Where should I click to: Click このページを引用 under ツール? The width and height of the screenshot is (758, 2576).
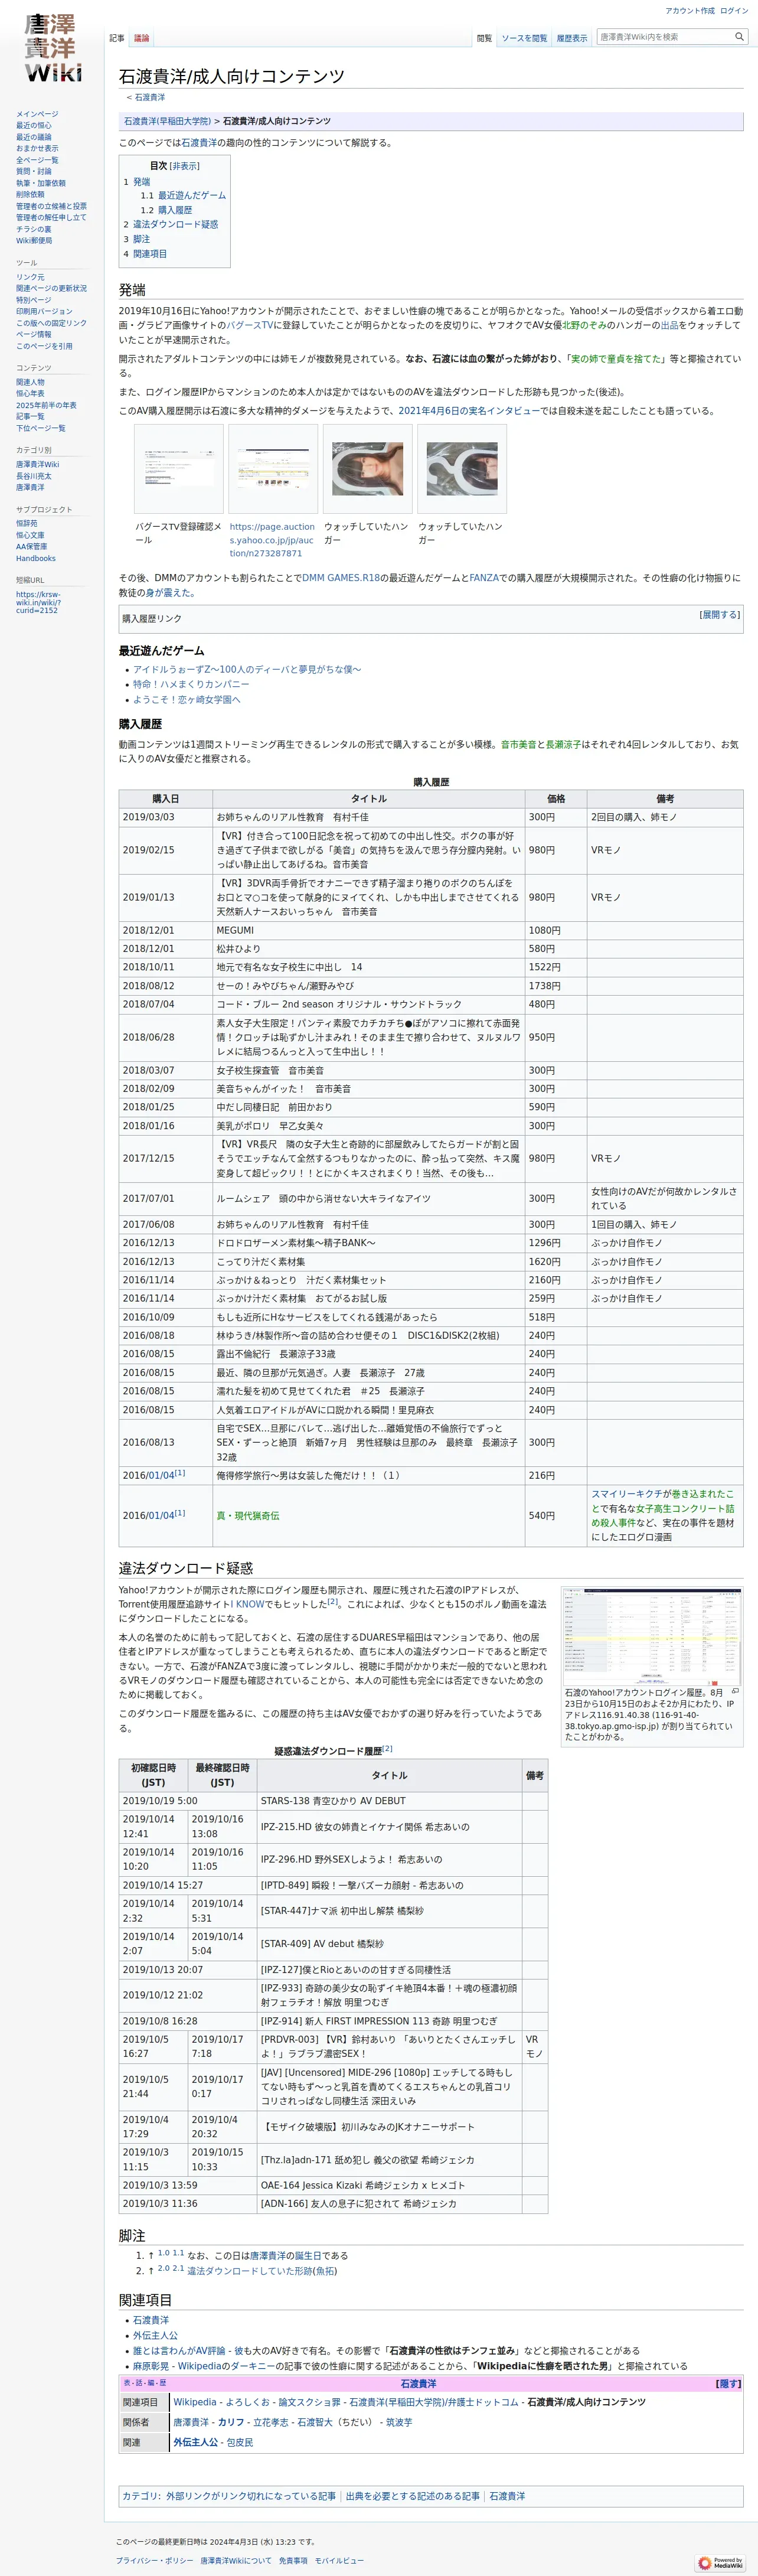(44, 346)
